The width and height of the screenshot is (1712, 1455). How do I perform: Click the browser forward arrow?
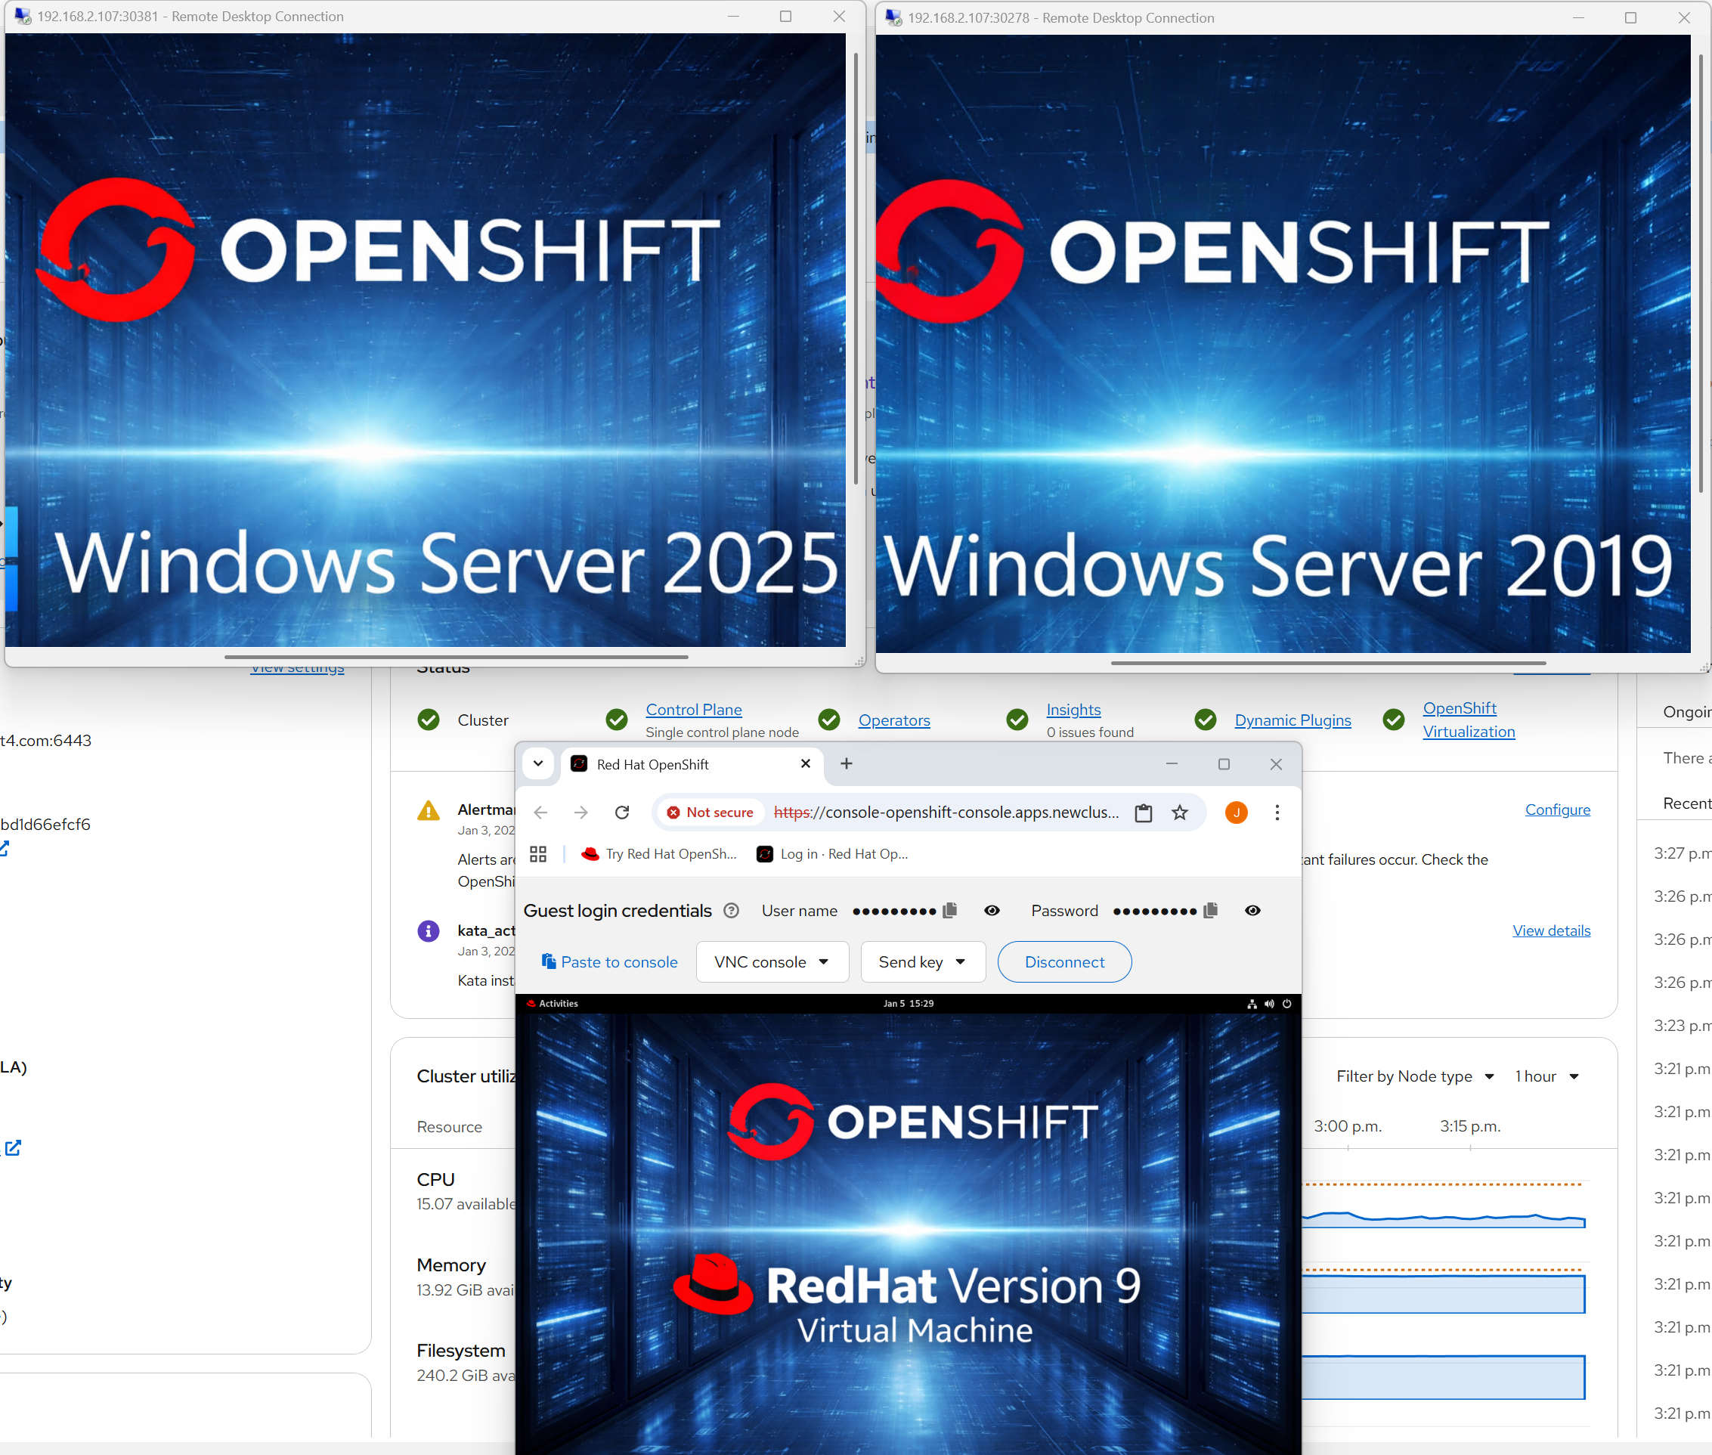click(x=581, y=813)
